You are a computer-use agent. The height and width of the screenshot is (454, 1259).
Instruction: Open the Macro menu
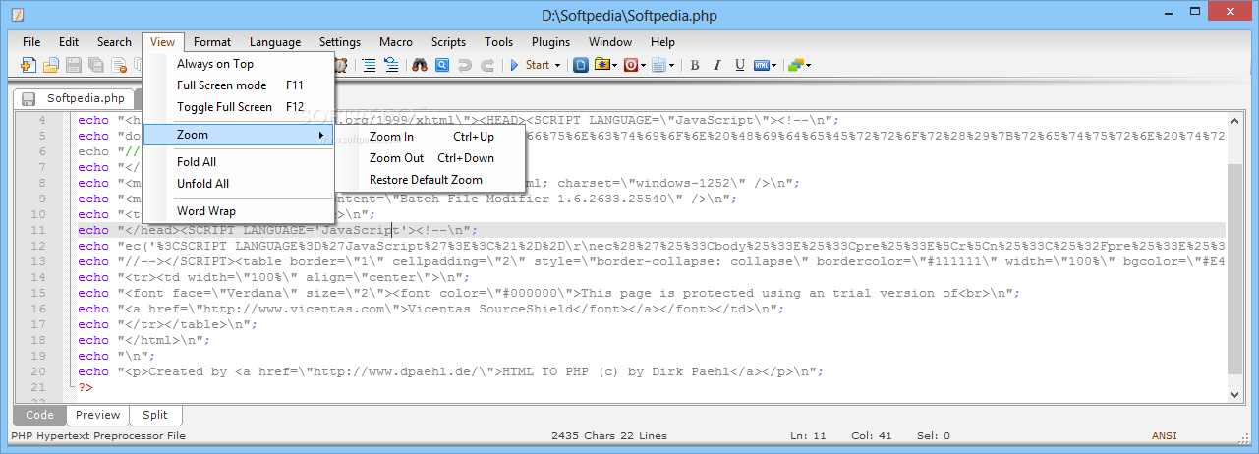(396, 42)
